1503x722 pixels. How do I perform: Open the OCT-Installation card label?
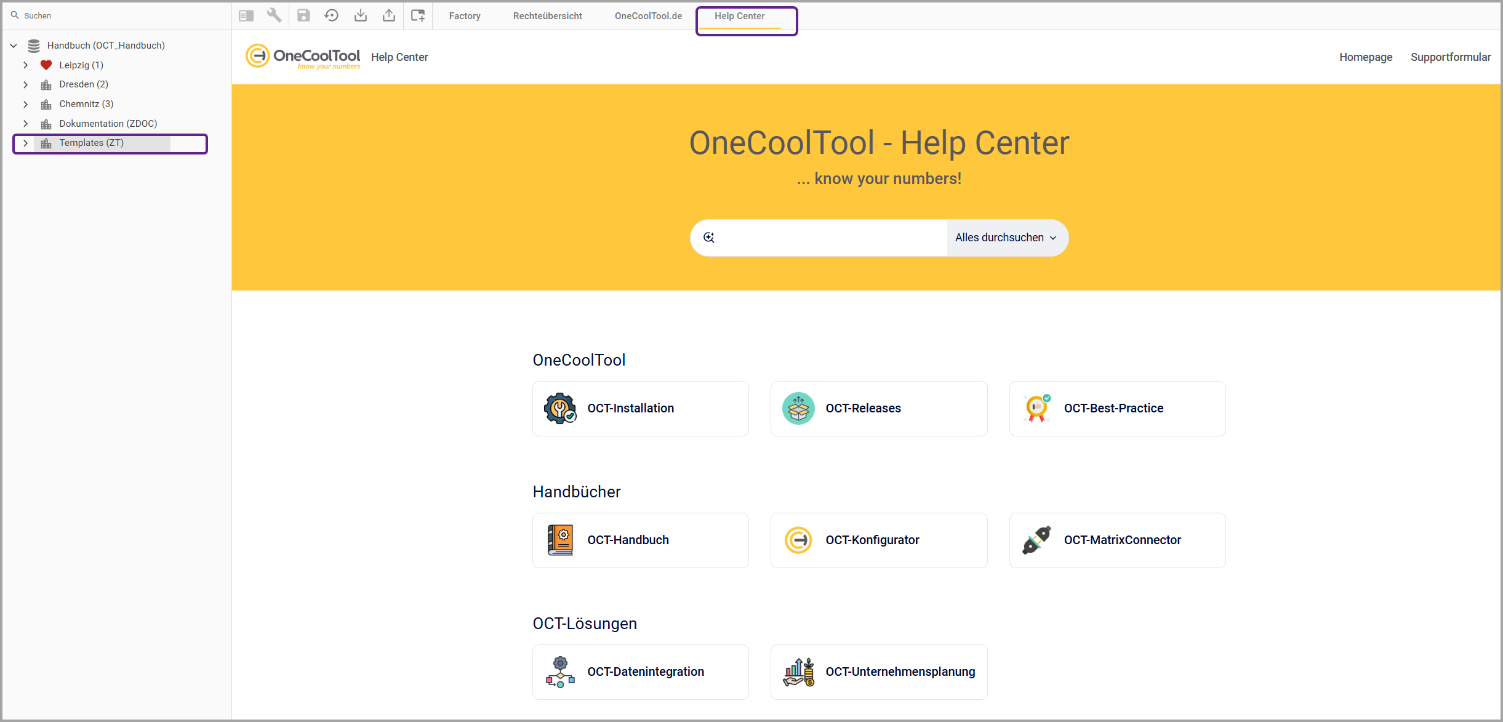(631, 408)
